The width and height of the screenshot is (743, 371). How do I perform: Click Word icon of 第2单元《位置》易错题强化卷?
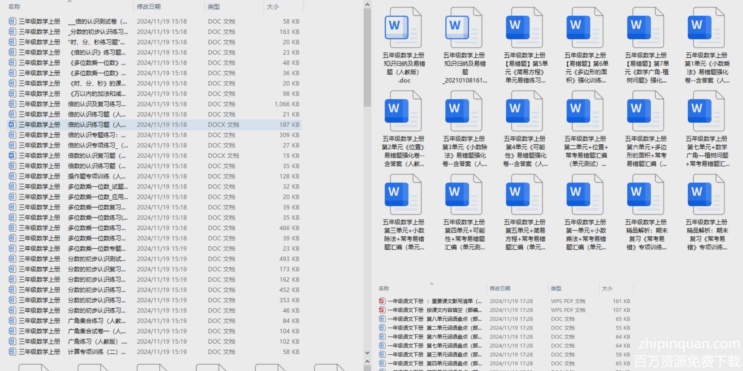[x=403, y=111]
